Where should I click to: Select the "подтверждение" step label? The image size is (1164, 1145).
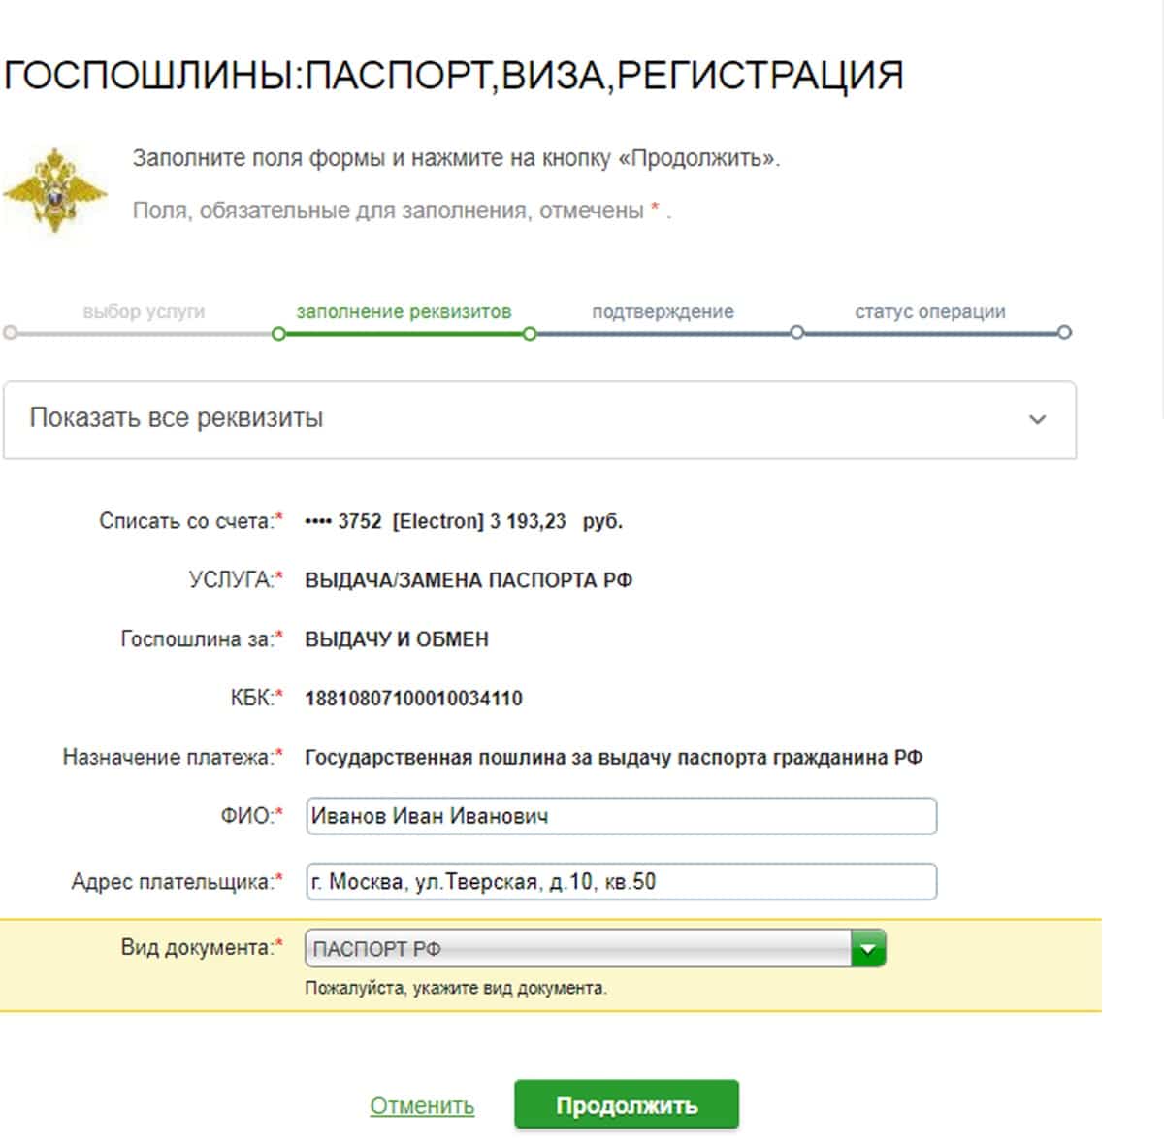[x=663, y=312]
